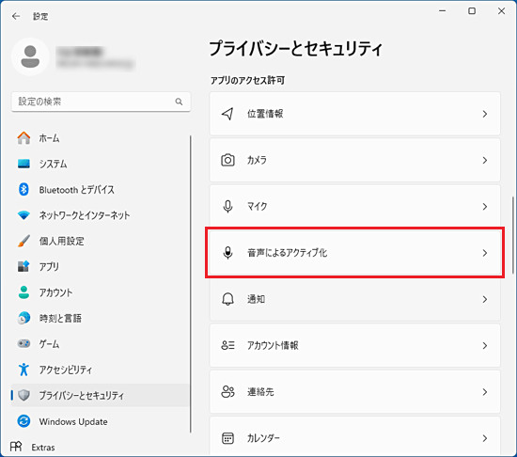Select アカウント label in the sidebar
Image resolution: width=517 pixels, height=457 pixels.
(x=55, y=292)
